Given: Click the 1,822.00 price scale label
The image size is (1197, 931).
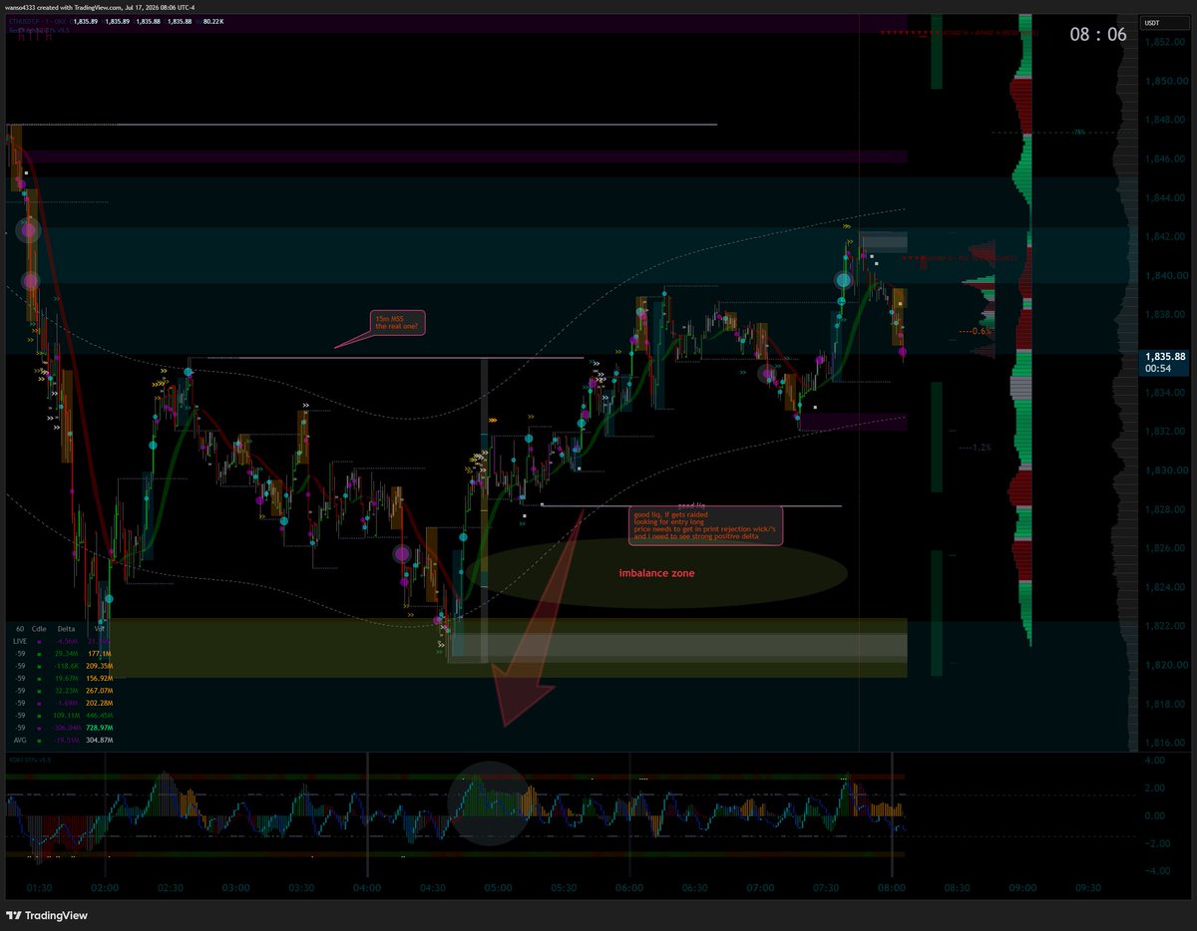Looking at the screenshot, I should click(x=1165, y=626).
